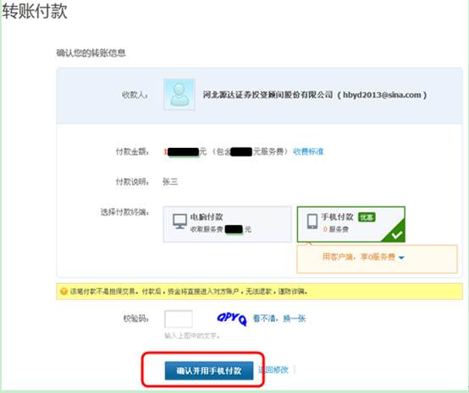This screenshot has width=469, height=393.
Task: Click the yellow non-guaranteed transaction warning bar
Action: [x=259, y=292]
